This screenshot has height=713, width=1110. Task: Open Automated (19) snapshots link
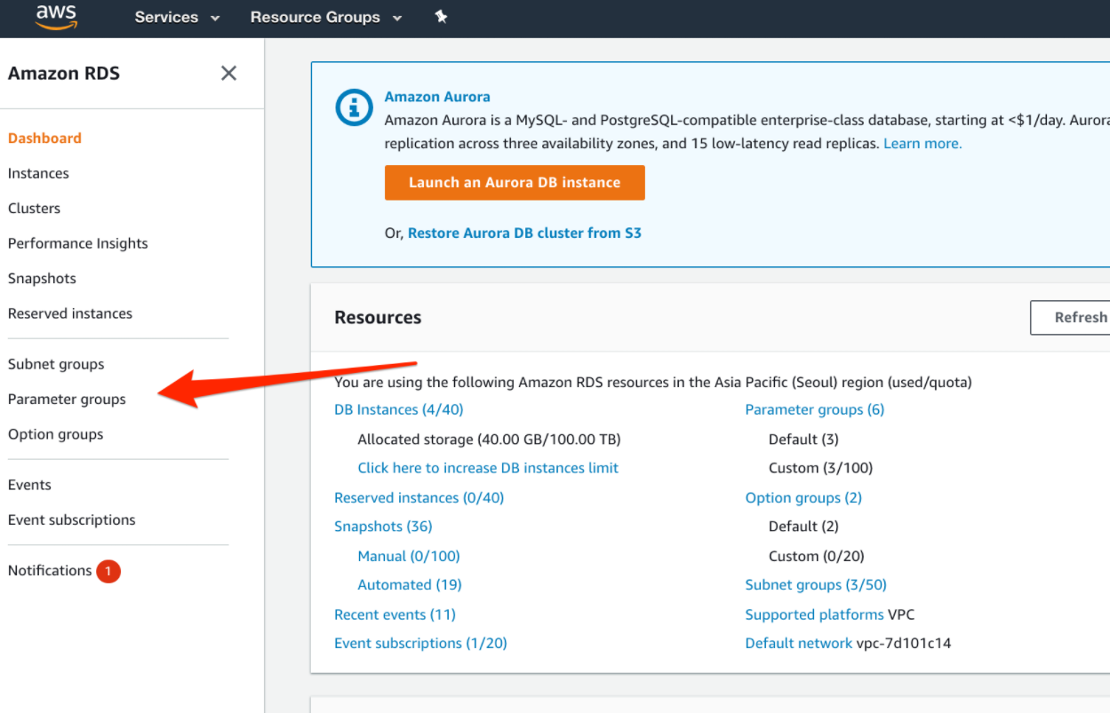[410, 585]
